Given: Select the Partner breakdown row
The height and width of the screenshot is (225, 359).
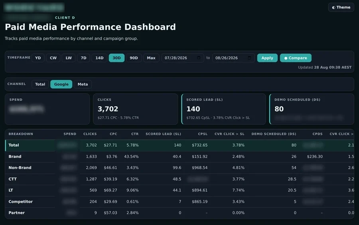Looking at the screenshot, I should [x=179, y=213].
